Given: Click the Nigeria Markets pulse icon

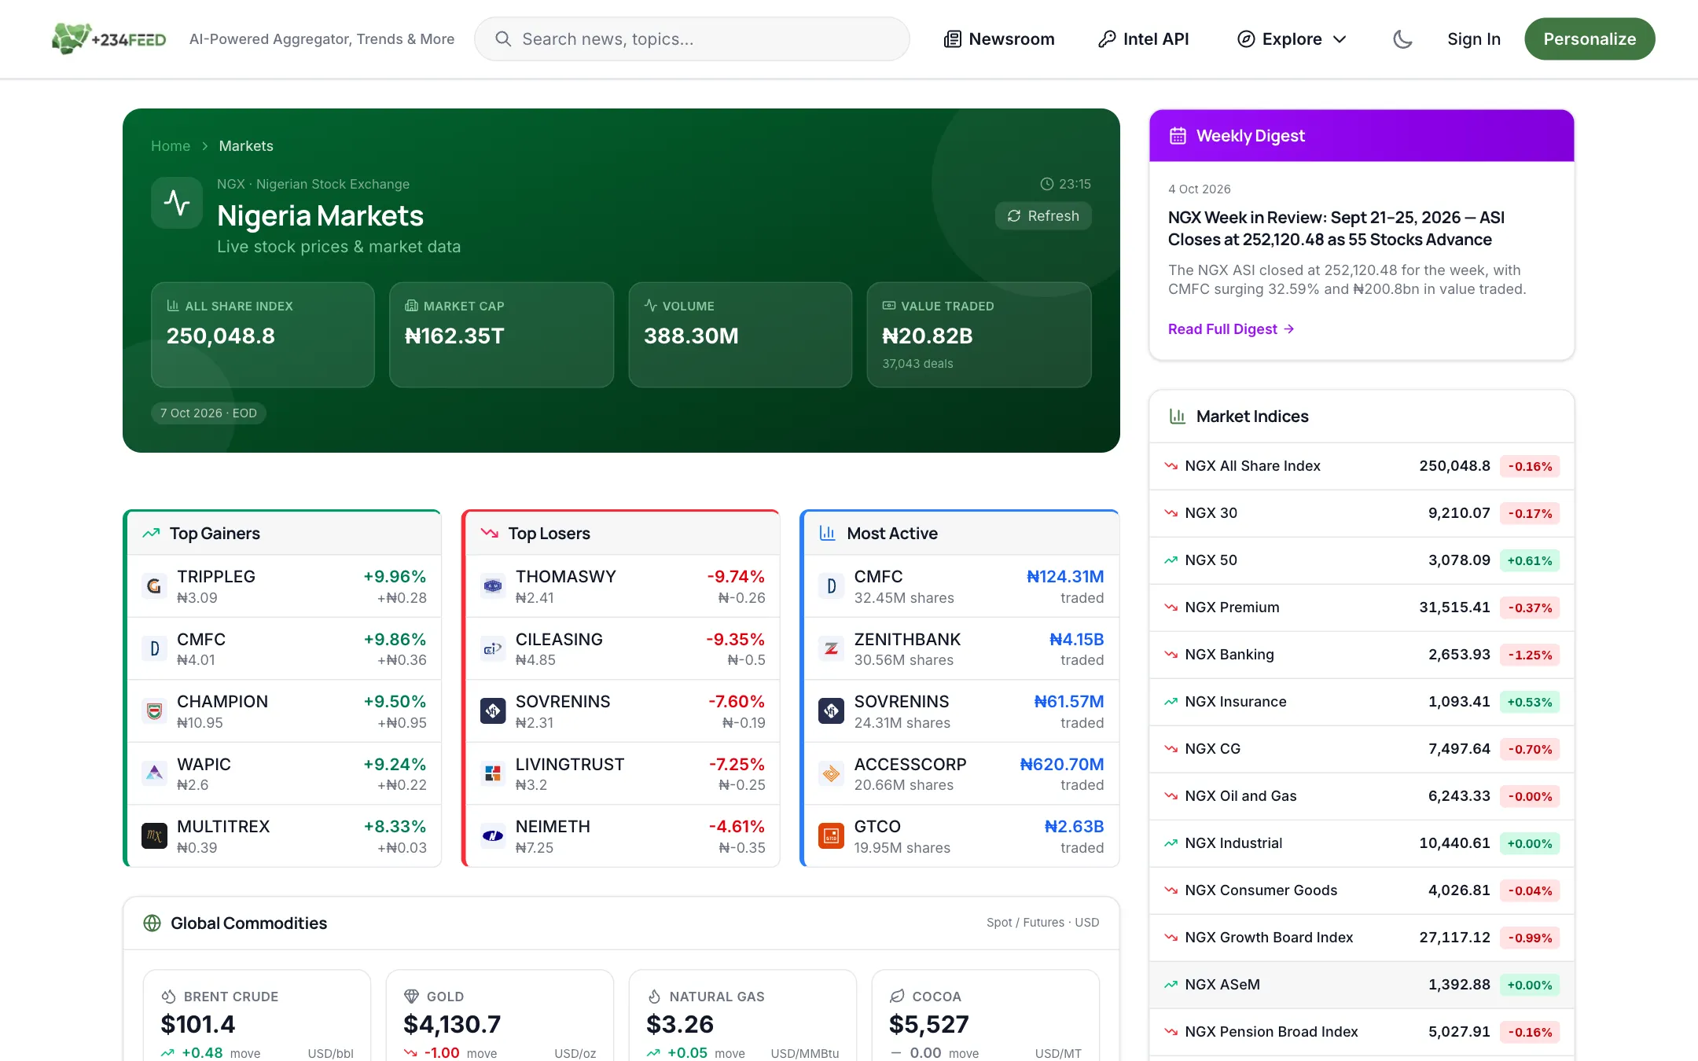Looking at the screenshot, I should 177,203.
